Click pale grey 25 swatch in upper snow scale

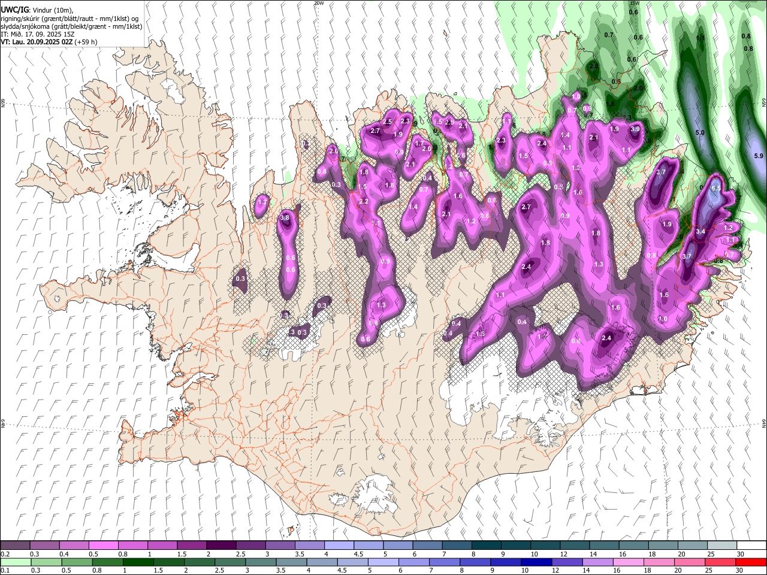tap(721, 545)
